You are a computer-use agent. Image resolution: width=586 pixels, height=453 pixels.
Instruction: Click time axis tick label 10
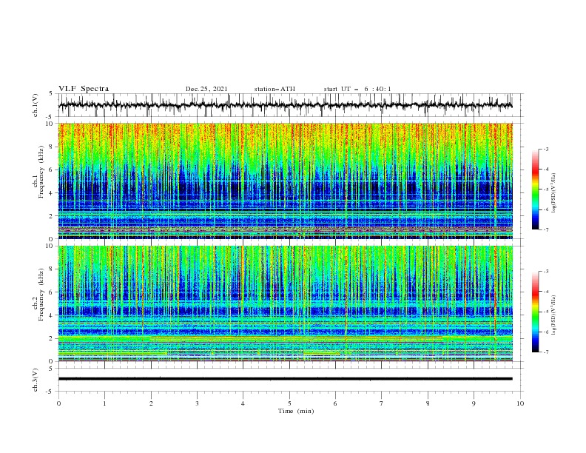(520, 403)
